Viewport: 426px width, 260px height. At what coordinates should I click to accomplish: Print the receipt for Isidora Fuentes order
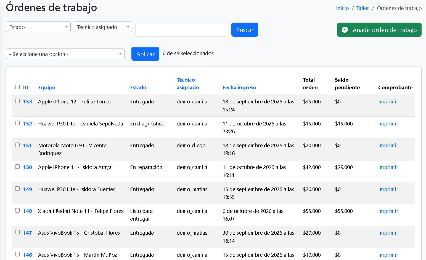tap(388, 189)
